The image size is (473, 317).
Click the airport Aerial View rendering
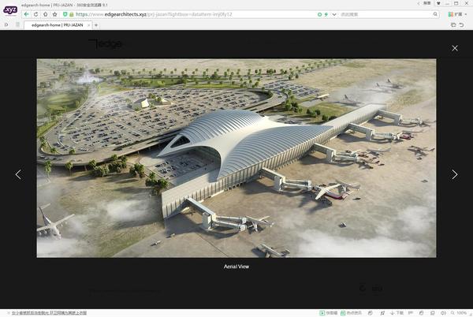coord(236,158)
